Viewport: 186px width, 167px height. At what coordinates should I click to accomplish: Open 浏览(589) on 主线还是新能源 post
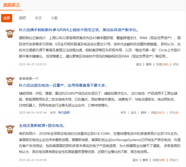[x=159, y=160]
